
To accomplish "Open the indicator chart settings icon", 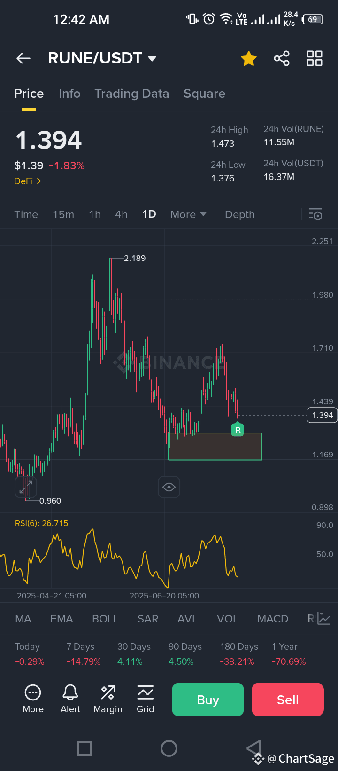I will tap(324, 619).
